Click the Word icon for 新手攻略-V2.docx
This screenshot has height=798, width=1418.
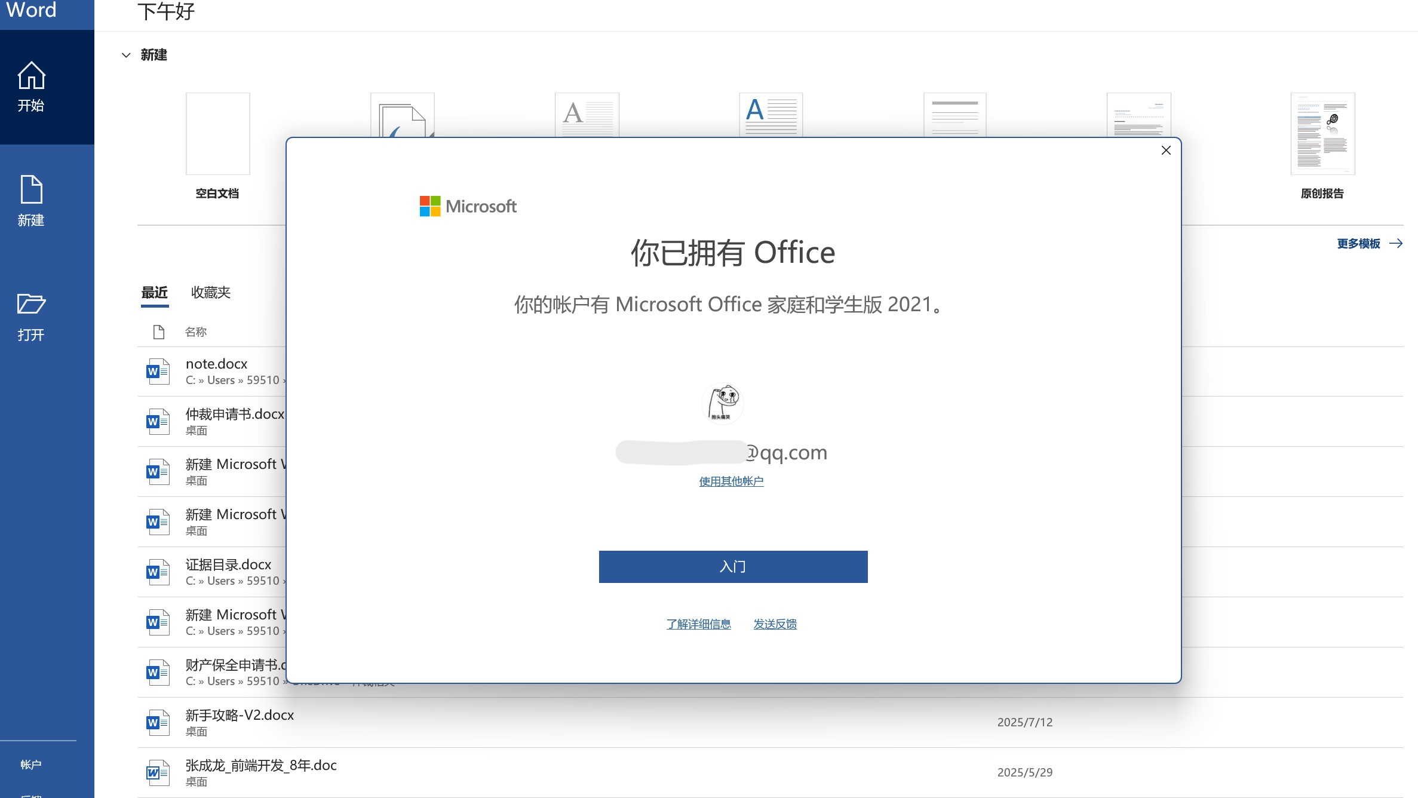[158, 722]
